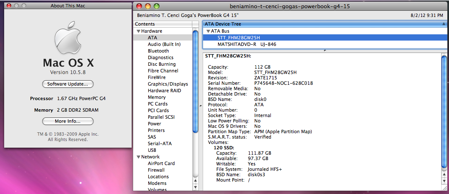Click the APM (Apple Partition Map) value
The width and height of the screenshot is (449, 194).
pyautogui.click(x=283, y=132)
